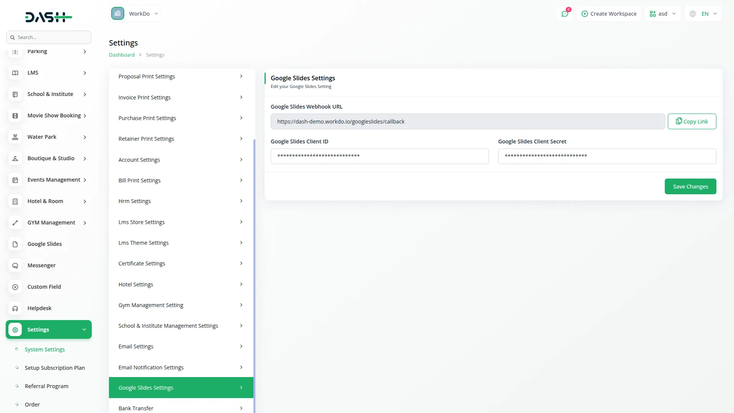
Task: Click the Custom Field plus icon
Action: click(x=15, y=287)
